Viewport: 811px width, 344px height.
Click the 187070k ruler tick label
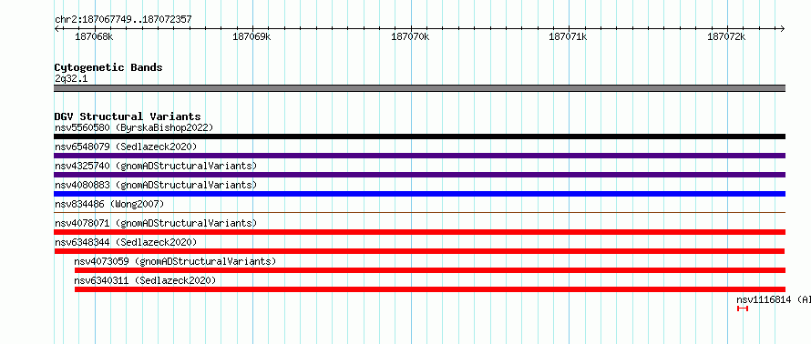click(410, 36)
